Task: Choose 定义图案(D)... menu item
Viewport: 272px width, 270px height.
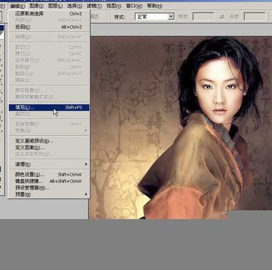Action: click(49, 147)
